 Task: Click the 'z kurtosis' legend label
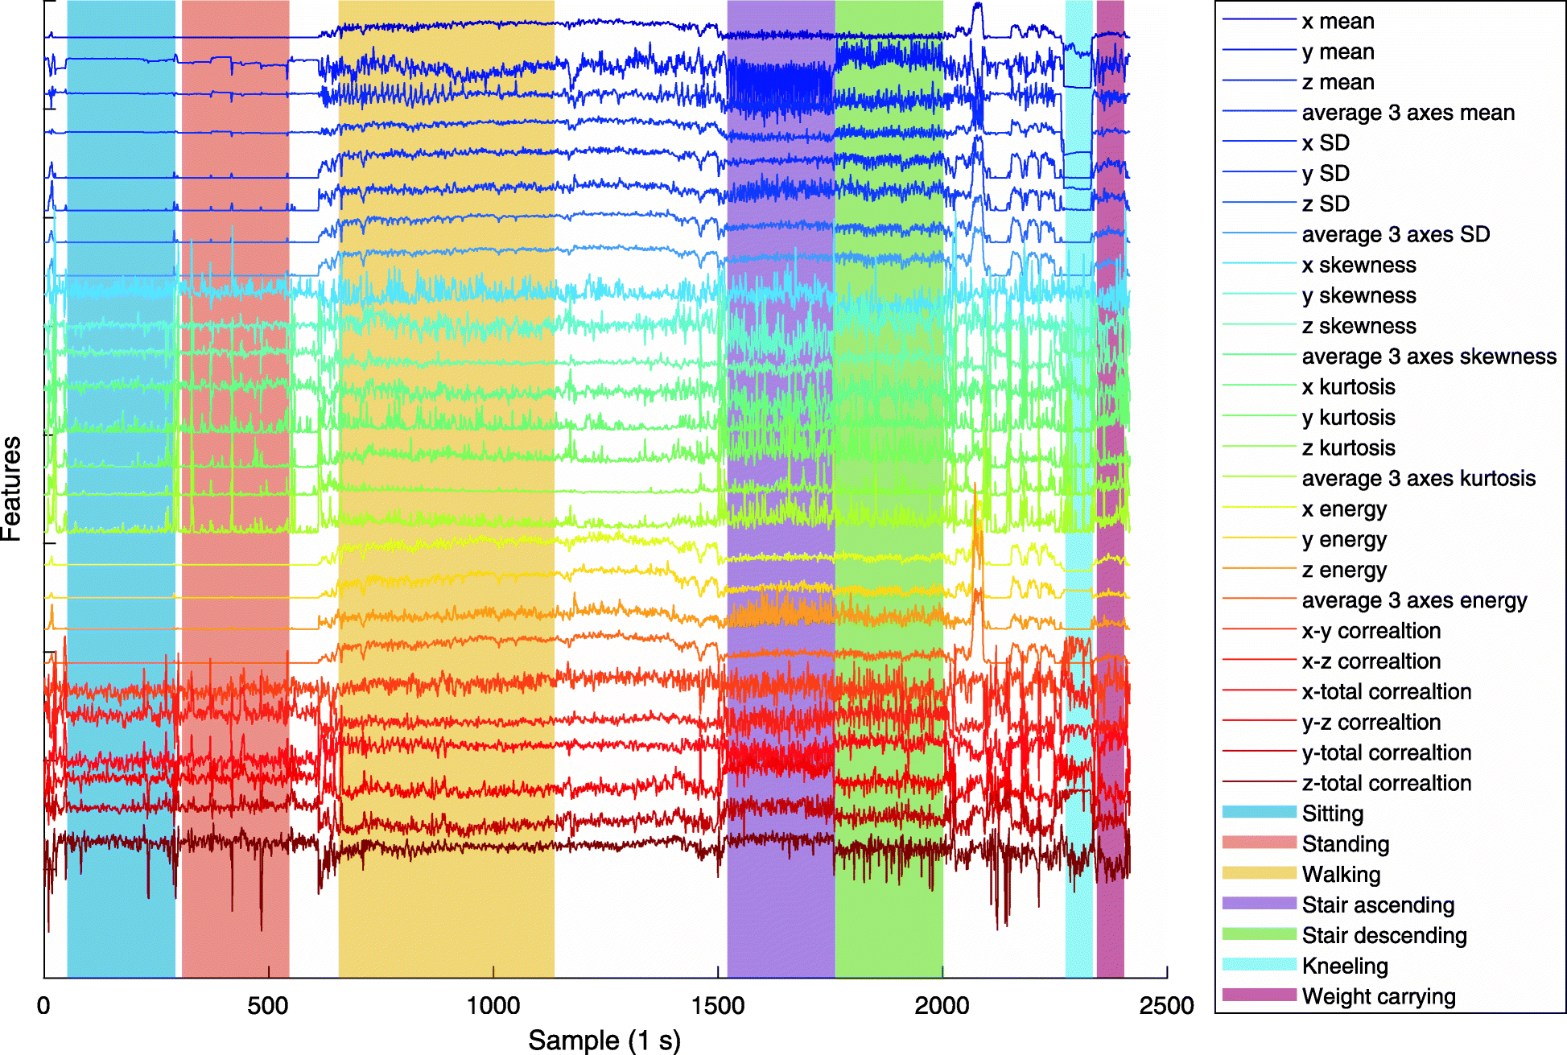[x=1348, y=447]
